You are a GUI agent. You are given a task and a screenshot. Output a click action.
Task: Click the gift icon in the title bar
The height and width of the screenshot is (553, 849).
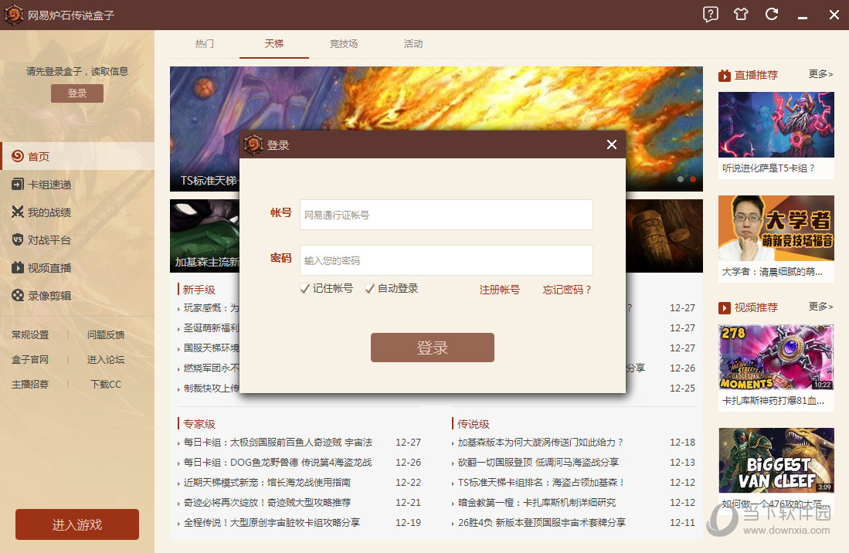pyautogui.click(x=740, y=15)
